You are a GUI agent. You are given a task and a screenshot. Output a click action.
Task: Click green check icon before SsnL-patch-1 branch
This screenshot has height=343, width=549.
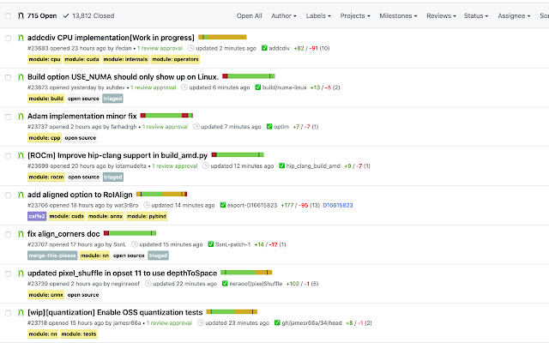pos(211,244)
